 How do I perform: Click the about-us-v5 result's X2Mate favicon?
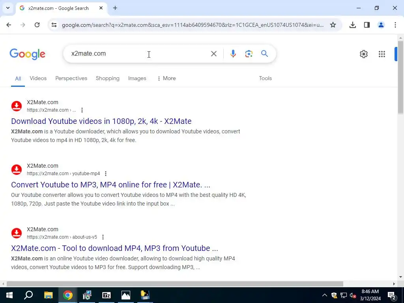pyautogui.click(x=17, y=233)
